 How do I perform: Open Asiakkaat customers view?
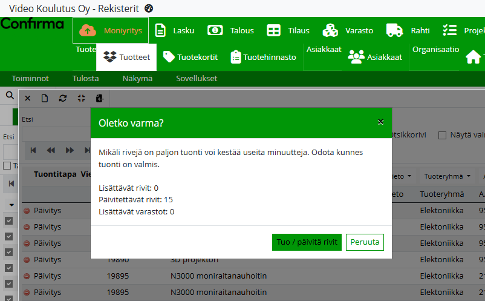click(x=375, y=57)
